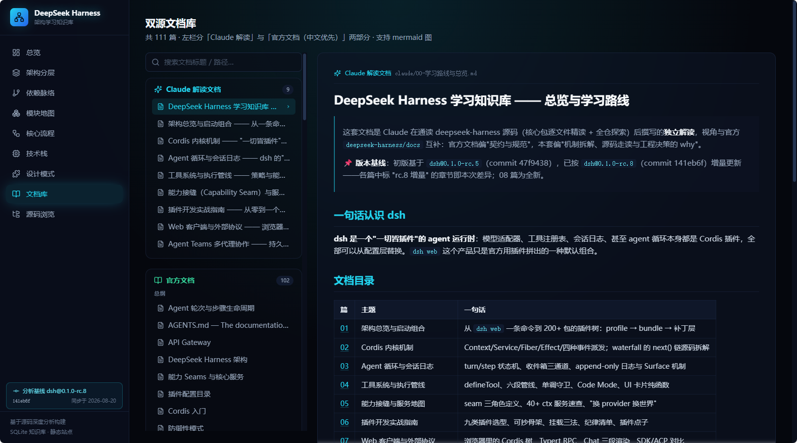Open 架构总览与启动组合 document in list
Viewport: 797px width, 443px height.
[x=224, y=124]
